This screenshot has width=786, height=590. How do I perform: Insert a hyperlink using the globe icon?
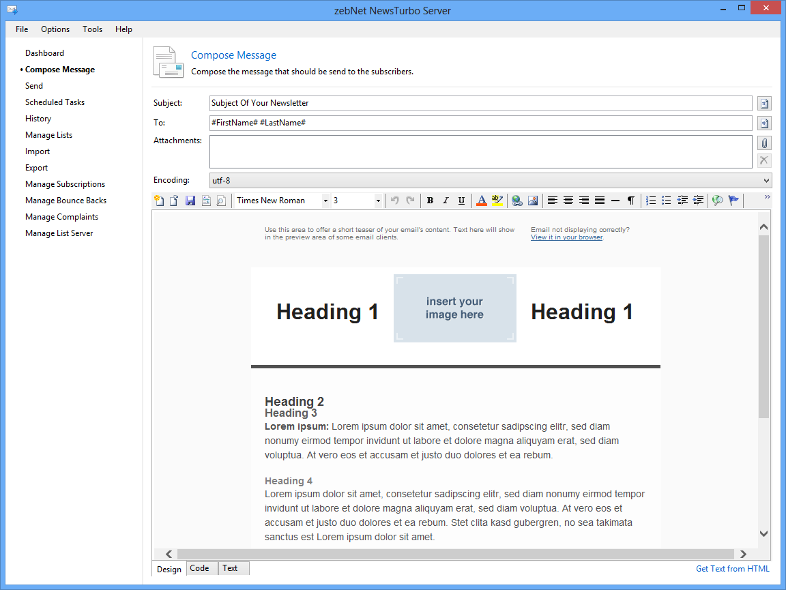516,201
